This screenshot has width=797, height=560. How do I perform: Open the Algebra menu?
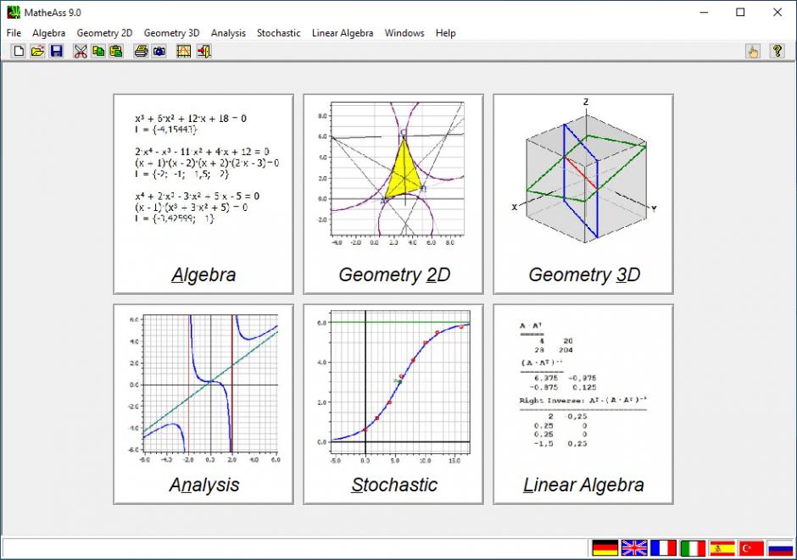[x=49, y=33]
